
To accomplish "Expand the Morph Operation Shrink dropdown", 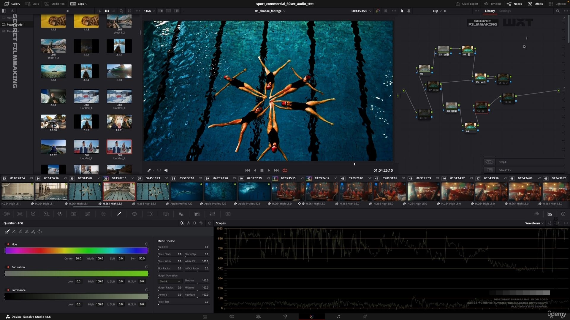I will [x=170, y=281].
